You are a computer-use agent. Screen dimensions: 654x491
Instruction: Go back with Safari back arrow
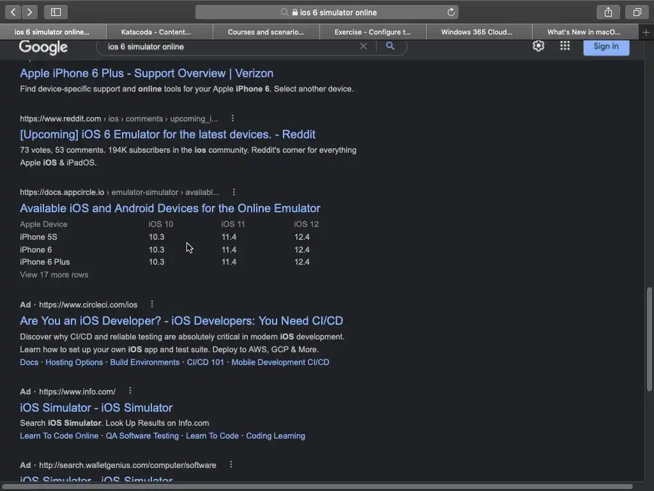point(13,12)
